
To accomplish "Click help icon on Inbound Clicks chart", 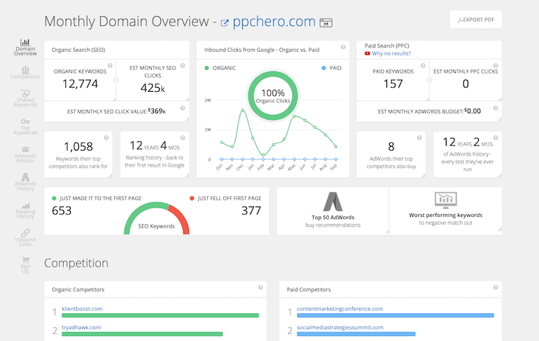I will 343,47.
